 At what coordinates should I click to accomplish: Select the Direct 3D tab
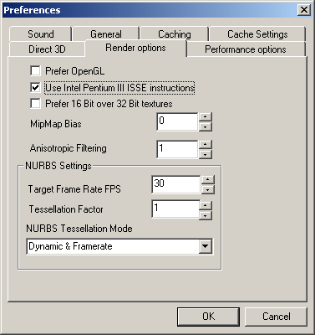[x=47, y=49]
